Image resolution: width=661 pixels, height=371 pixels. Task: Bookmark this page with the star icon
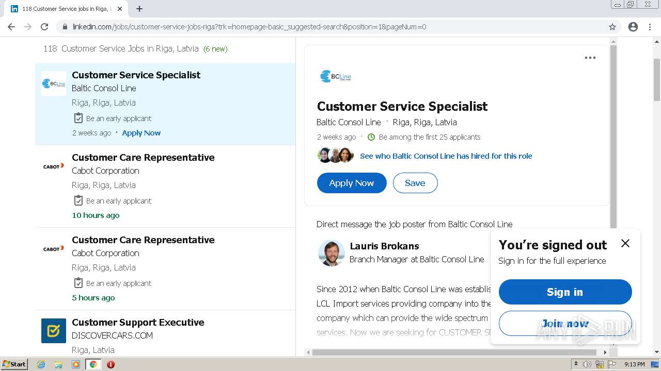pos(612,27)
